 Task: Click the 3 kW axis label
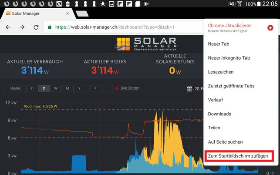click(12, 156)
